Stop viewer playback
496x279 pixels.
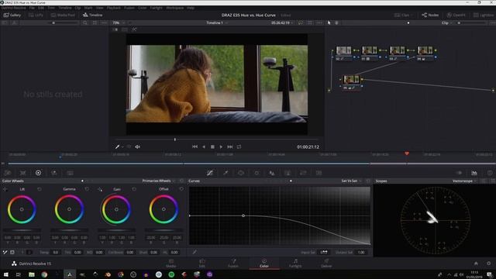coord(212,146)
